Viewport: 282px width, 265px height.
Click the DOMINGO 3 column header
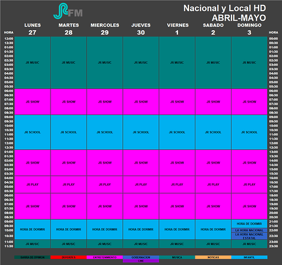250,29
